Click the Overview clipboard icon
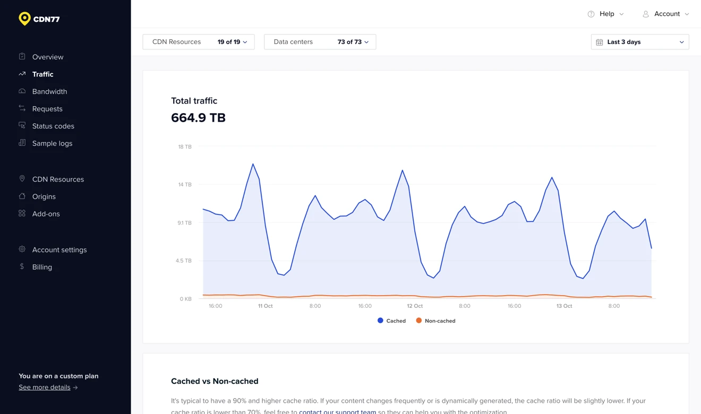Image resolution: width=701 pixels, height=414 pixels. (x=22, y=56)
